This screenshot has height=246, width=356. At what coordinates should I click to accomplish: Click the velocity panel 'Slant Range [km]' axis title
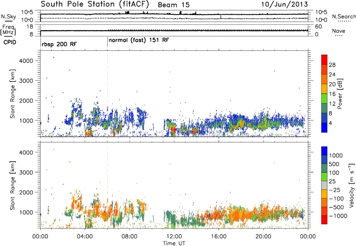pos(12,186)
